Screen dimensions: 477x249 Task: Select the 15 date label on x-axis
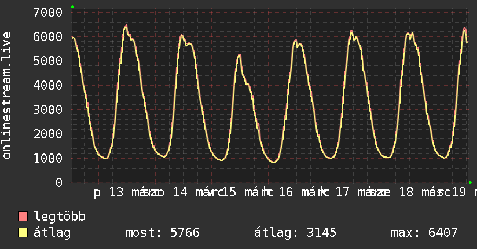(229, 193)
